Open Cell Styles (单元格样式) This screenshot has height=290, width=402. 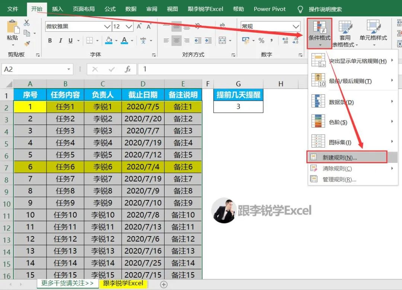tap(373, 33)
